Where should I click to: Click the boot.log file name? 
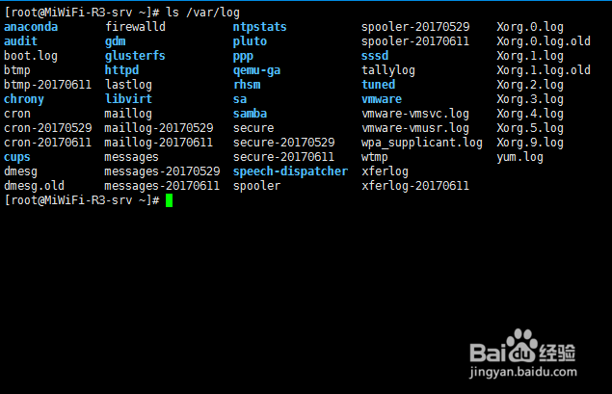(31, 56)
